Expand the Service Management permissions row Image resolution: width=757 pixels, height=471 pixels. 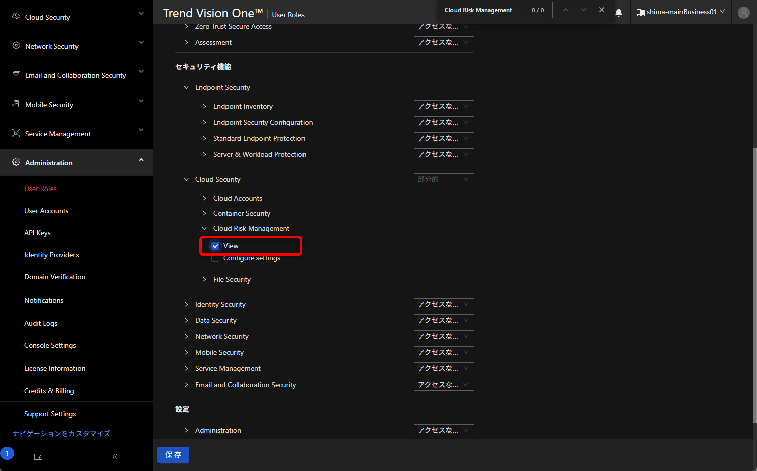pyautogui.click(x=186, y=368)
